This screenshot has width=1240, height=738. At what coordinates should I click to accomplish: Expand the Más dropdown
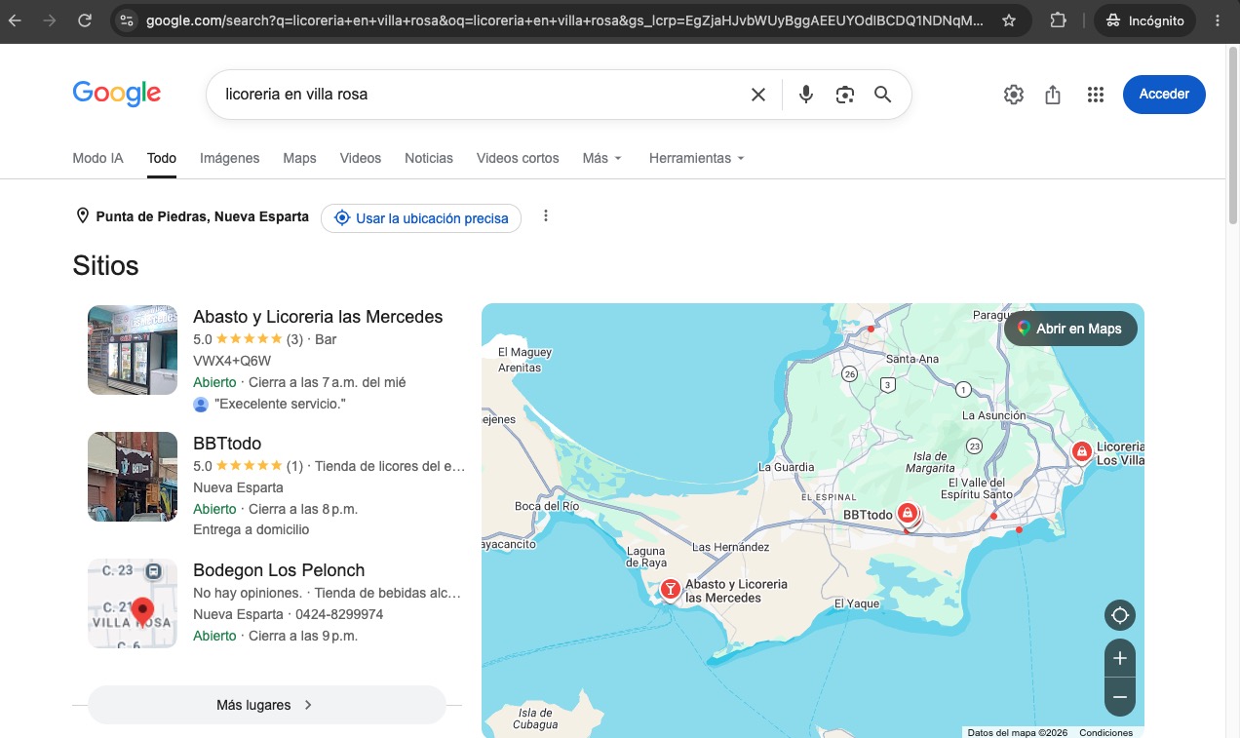pos(601,158)
